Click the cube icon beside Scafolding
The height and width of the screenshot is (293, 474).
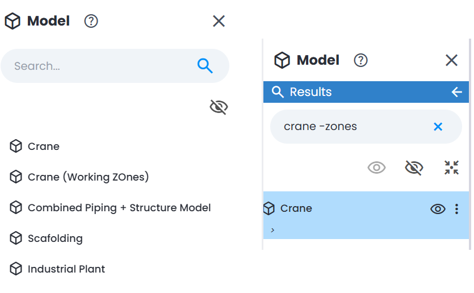click(16, 238)
